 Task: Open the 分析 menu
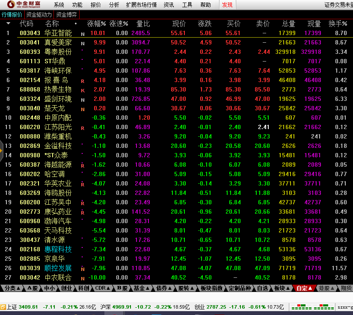114,5
